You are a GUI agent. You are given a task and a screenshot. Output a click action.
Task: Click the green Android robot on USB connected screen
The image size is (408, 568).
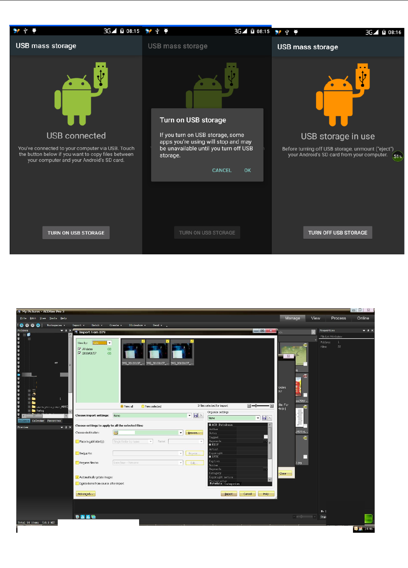[81, 94]
